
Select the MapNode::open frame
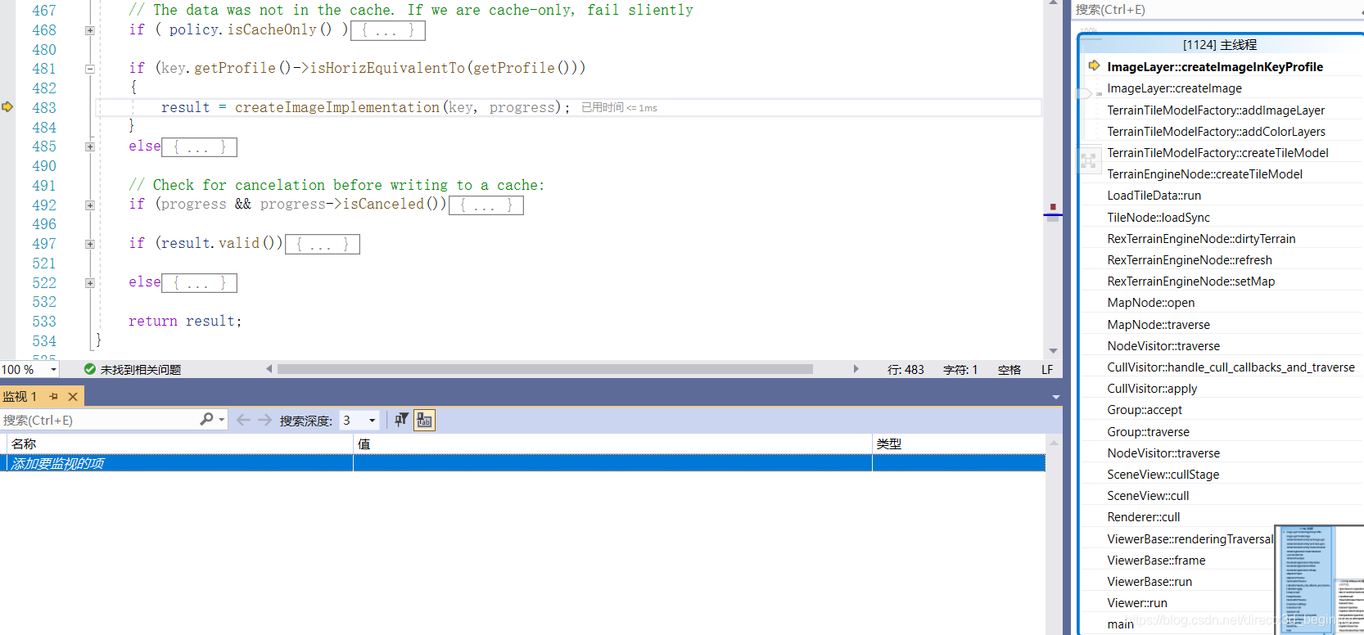(1151, 303)
